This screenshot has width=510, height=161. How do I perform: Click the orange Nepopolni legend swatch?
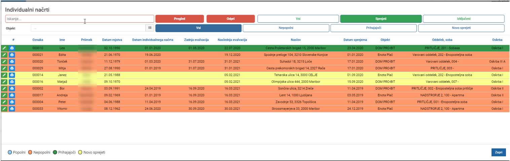30,152
